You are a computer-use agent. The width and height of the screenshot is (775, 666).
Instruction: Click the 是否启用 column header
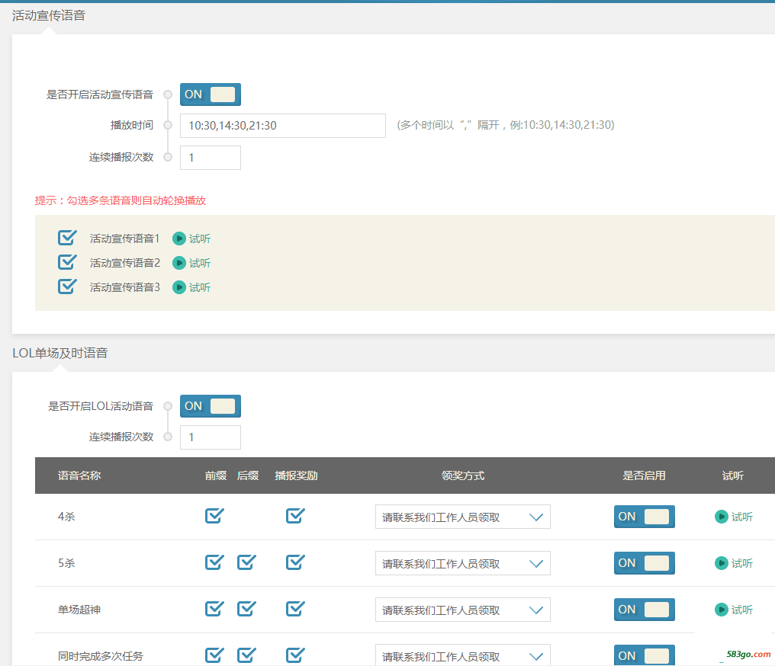644,475
